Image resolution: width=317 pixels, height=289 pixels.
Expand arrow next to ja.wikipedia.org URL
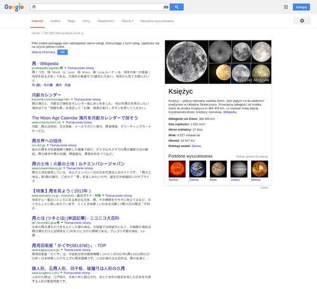[65, 68]
